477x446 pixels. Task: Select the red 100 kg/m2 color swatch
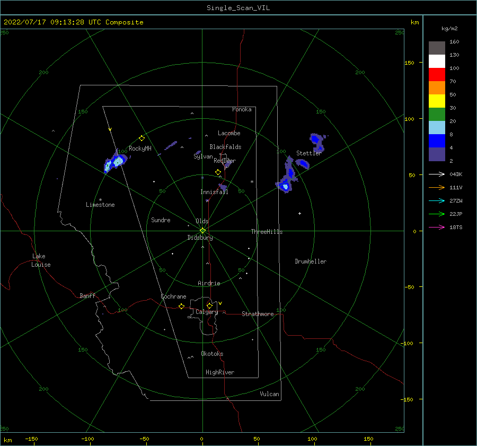coord(437,75)
